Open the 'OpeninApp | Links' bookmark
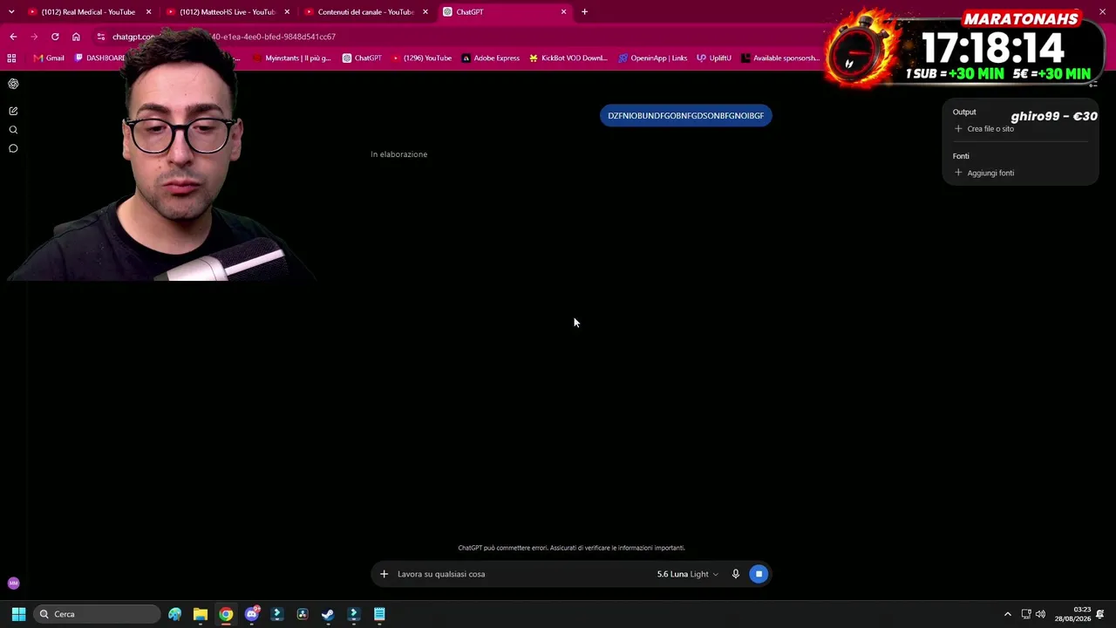This screenshot has height=628, width=1116. click(x=652, y=58)
